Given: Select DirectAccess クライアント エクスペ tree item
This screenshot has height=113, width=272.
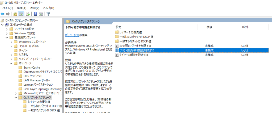Looking at the screenshot, I should pos(42,72).
